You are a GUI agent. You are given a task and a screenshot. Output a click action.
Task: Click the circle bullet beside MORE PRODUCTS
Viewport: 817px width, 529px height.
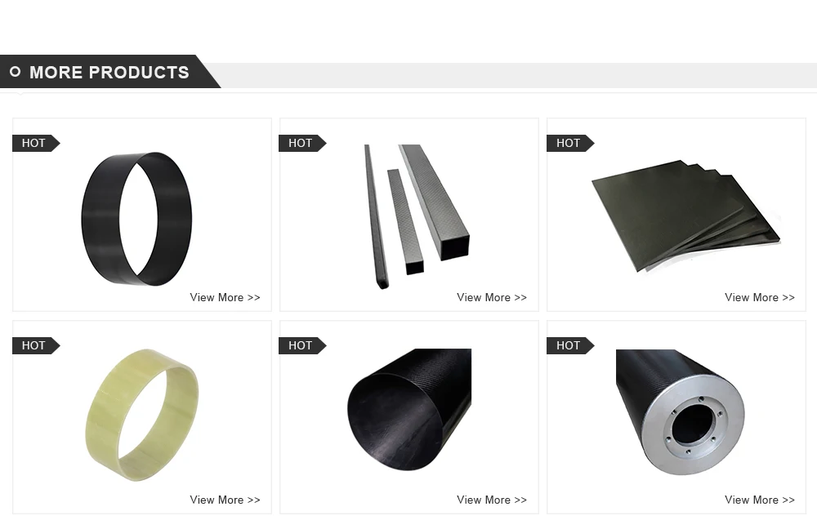(x=15, y=71)
